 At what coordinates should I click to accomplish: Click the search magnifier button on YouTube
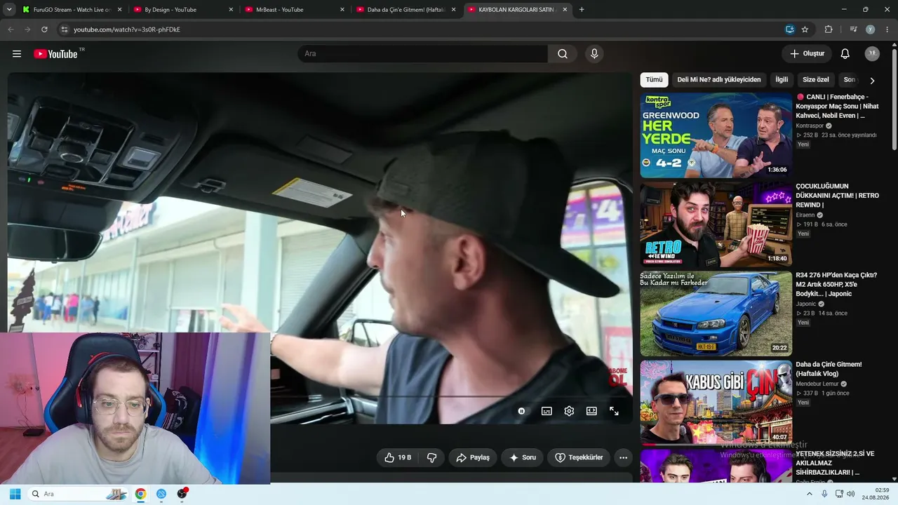click(563, 54)
